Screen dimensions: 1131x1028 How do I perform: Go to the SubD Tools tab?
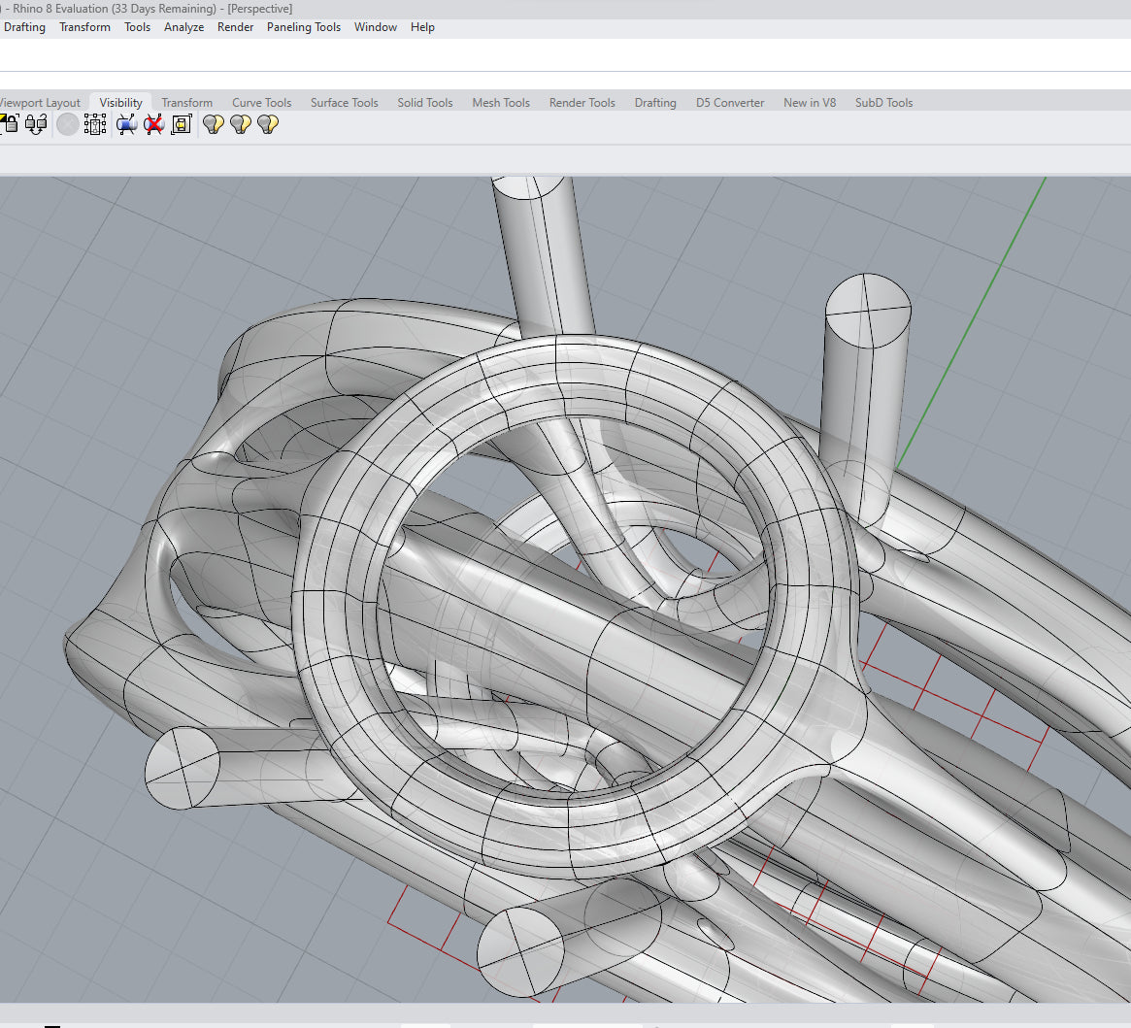883,103
